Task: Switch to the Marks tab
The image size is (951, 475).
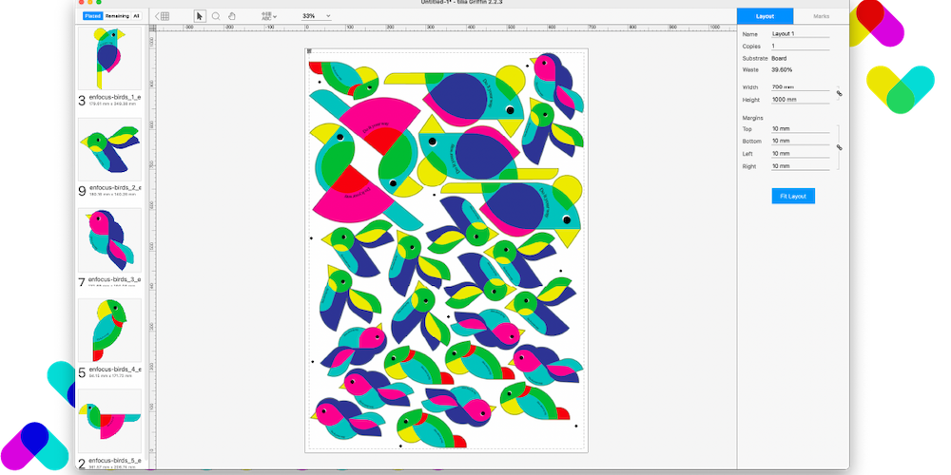Action: pos(822,16)
